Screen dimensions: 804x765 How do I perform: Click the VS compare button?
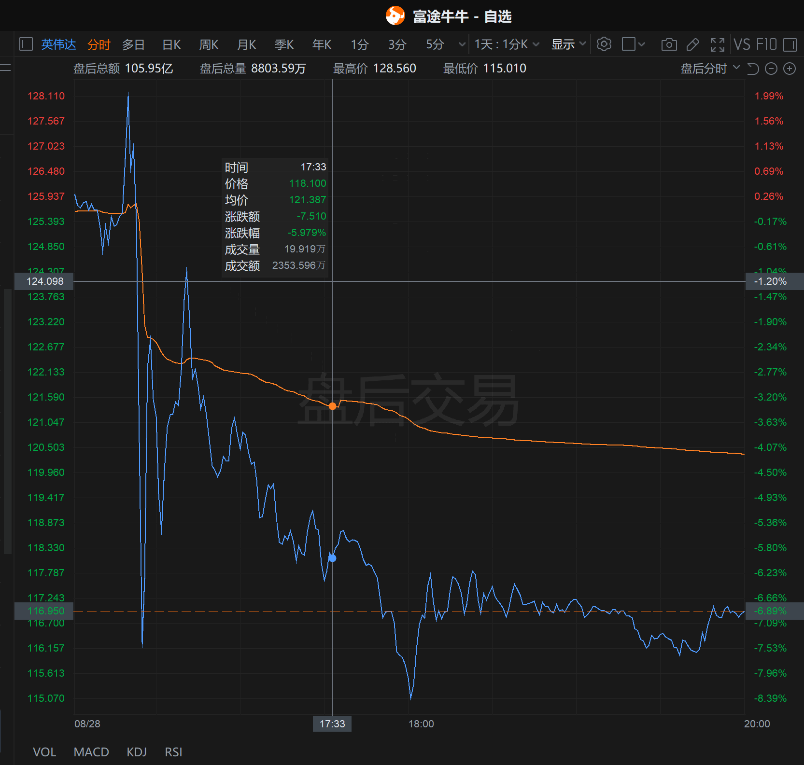[x=742, y=44]
